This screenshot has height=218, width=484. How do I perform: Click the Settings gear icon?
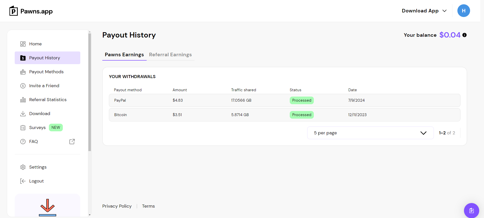tap(23, 167)
